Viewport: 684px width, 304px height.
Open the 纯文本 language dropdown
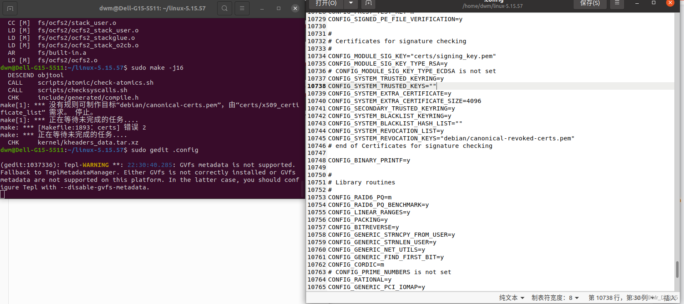pos(512,298)
